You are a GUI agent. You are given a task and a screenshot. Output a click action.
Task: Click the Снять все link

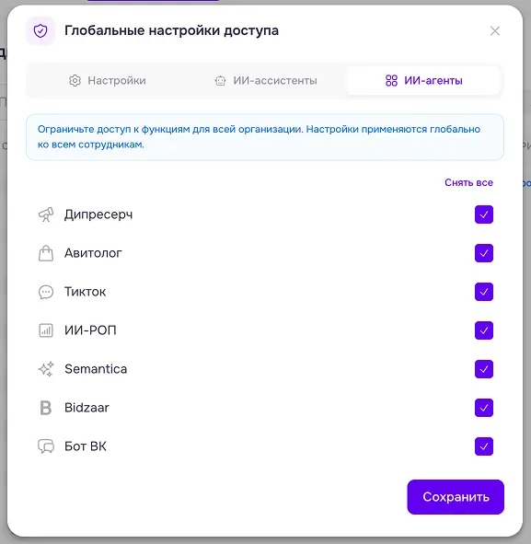tap(468, 182)
